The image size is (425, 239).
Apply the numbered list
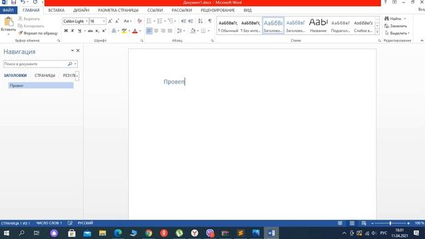tap(160, 21)
